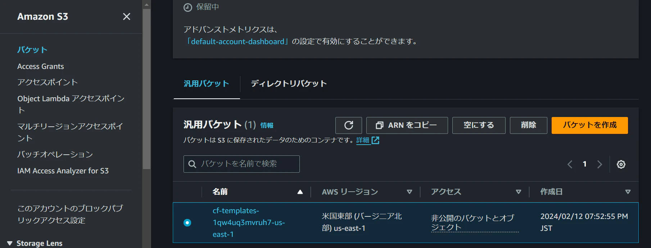The image size is (651, 248).
Task: Open IAM Access Analyzer for S3
Action: pyautogui.click(x=63, y=171)
